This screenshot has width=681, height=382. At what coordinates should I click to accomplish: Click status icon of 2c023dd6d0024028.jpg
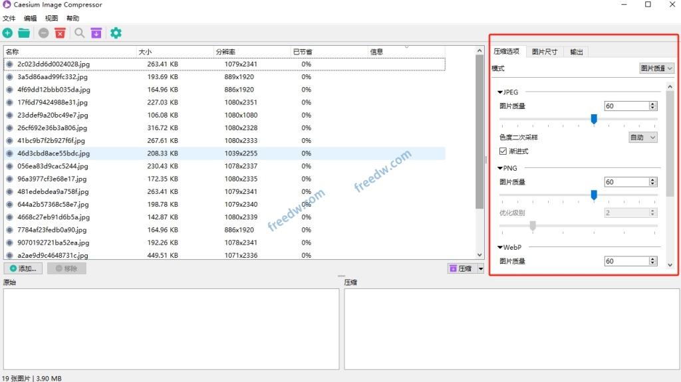[x=9, y=64]
